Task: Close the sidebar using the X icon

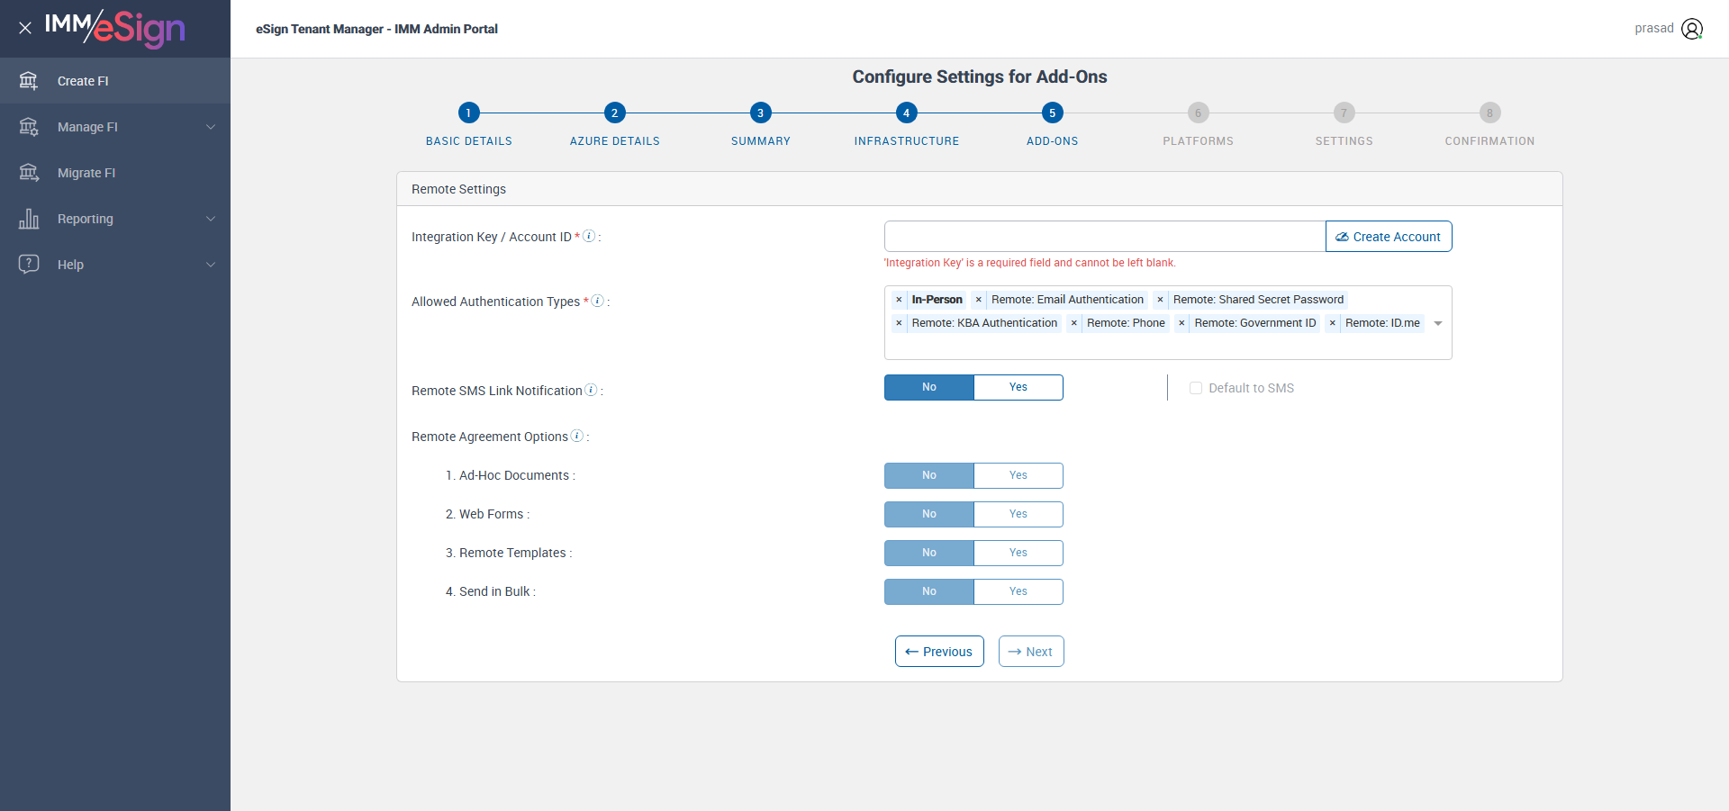Action: point(25,28)
